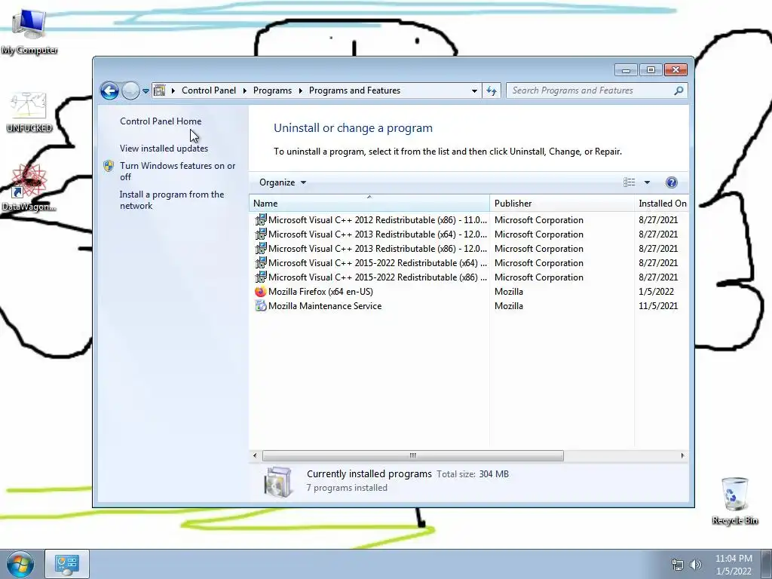Select Programs in the address breadcrumb
The width and height of the screenshot is (772, 579).
pos(272,90)
